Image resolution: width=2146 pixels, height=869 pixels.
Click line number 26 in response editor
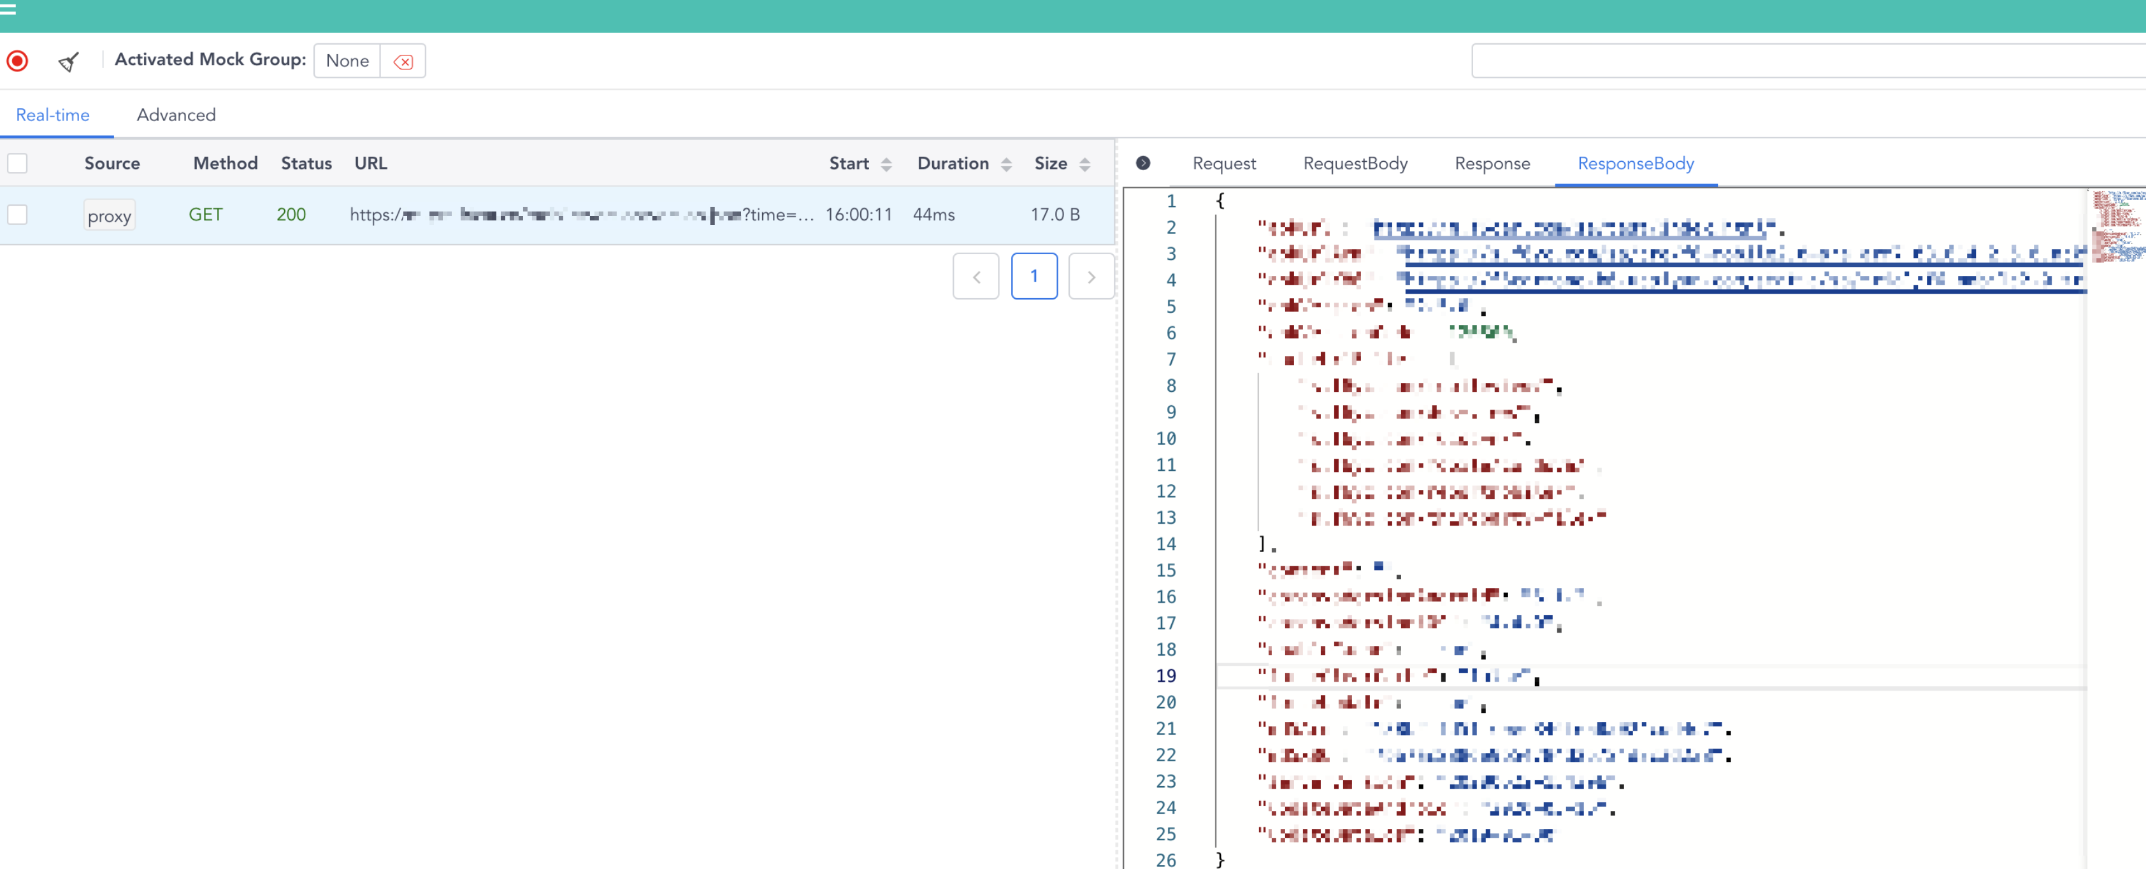1165,860
